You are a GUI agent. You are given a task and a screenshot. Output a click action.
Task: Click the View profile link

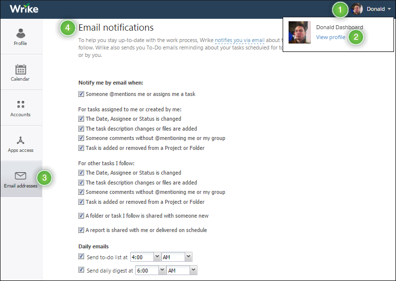click(331, 37)
